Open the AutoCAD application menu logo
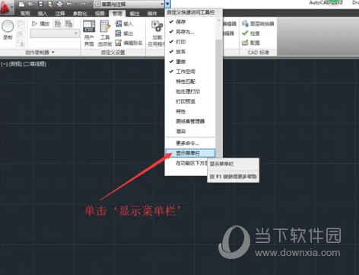Image resolution: width=359 pixels, height=275 pixels. coord(5,7)
